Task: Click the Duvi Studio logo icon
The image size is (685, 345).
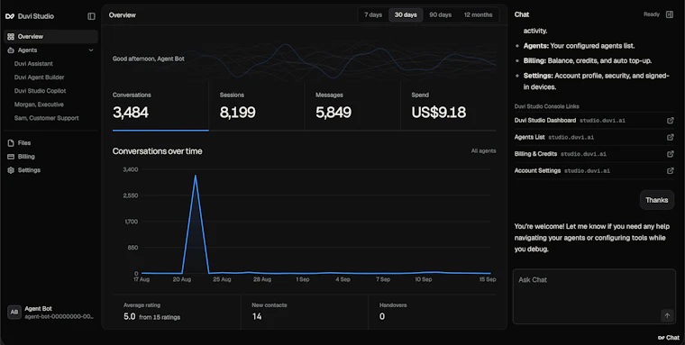Action: (x=10, y=16)
